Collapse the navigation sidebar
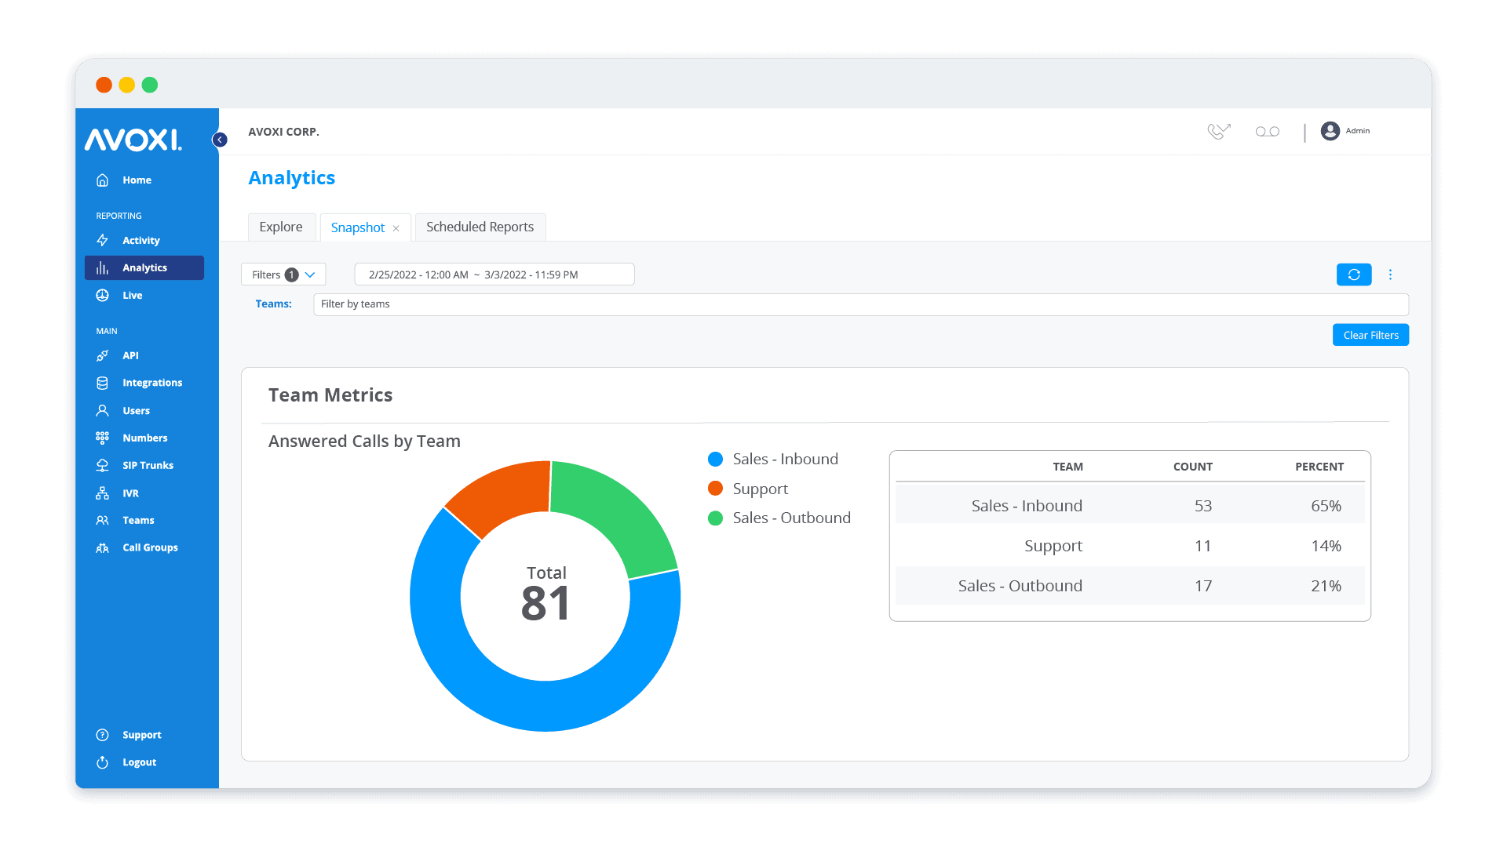The width and height of the screenshot is (1507, 847). click(x=220, y=140)
